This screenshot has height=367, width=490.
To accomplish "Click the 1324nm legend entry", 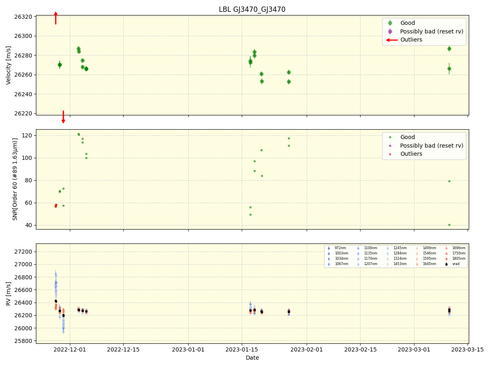I will pos(400,259).
